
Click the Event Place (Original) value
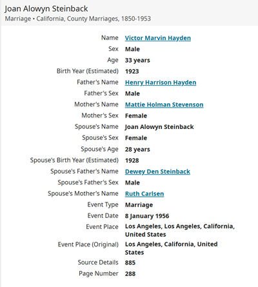click(x=172, y=248)
